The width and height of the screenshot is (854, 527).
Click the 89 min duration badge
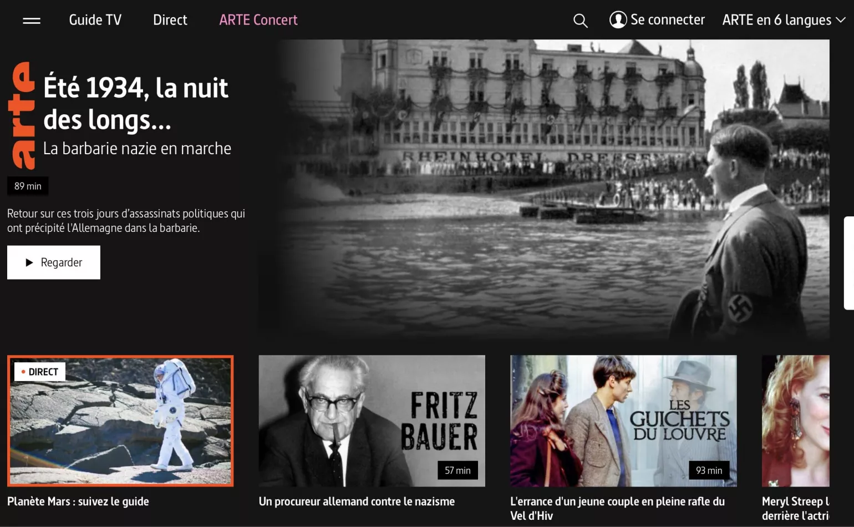(27, 186)
